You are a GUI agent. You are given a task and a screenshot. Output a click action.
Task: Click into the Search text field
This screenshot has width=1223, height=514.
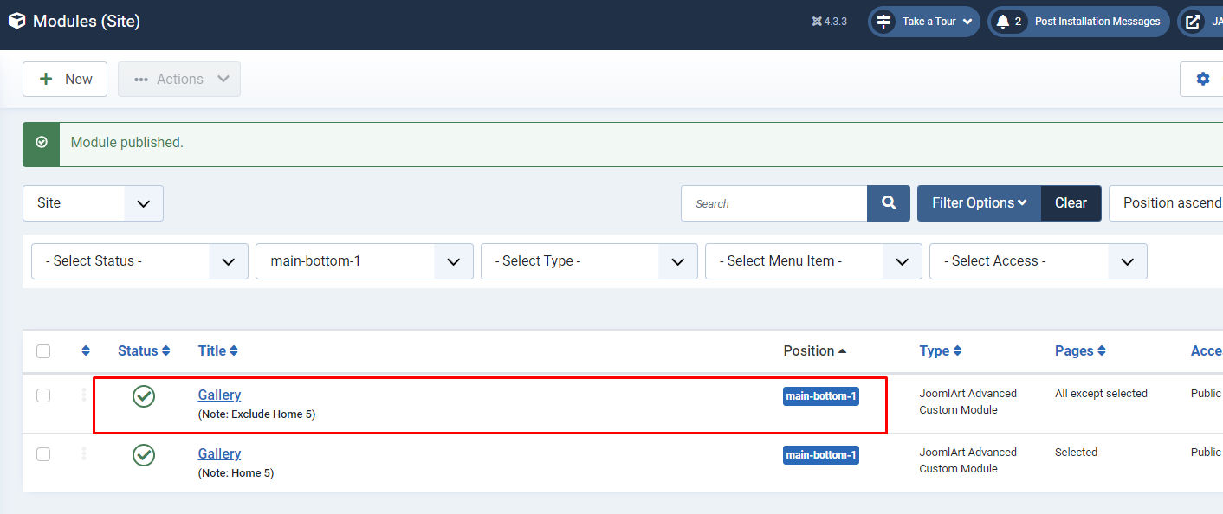pyautogui.click(x=773, y=203)
